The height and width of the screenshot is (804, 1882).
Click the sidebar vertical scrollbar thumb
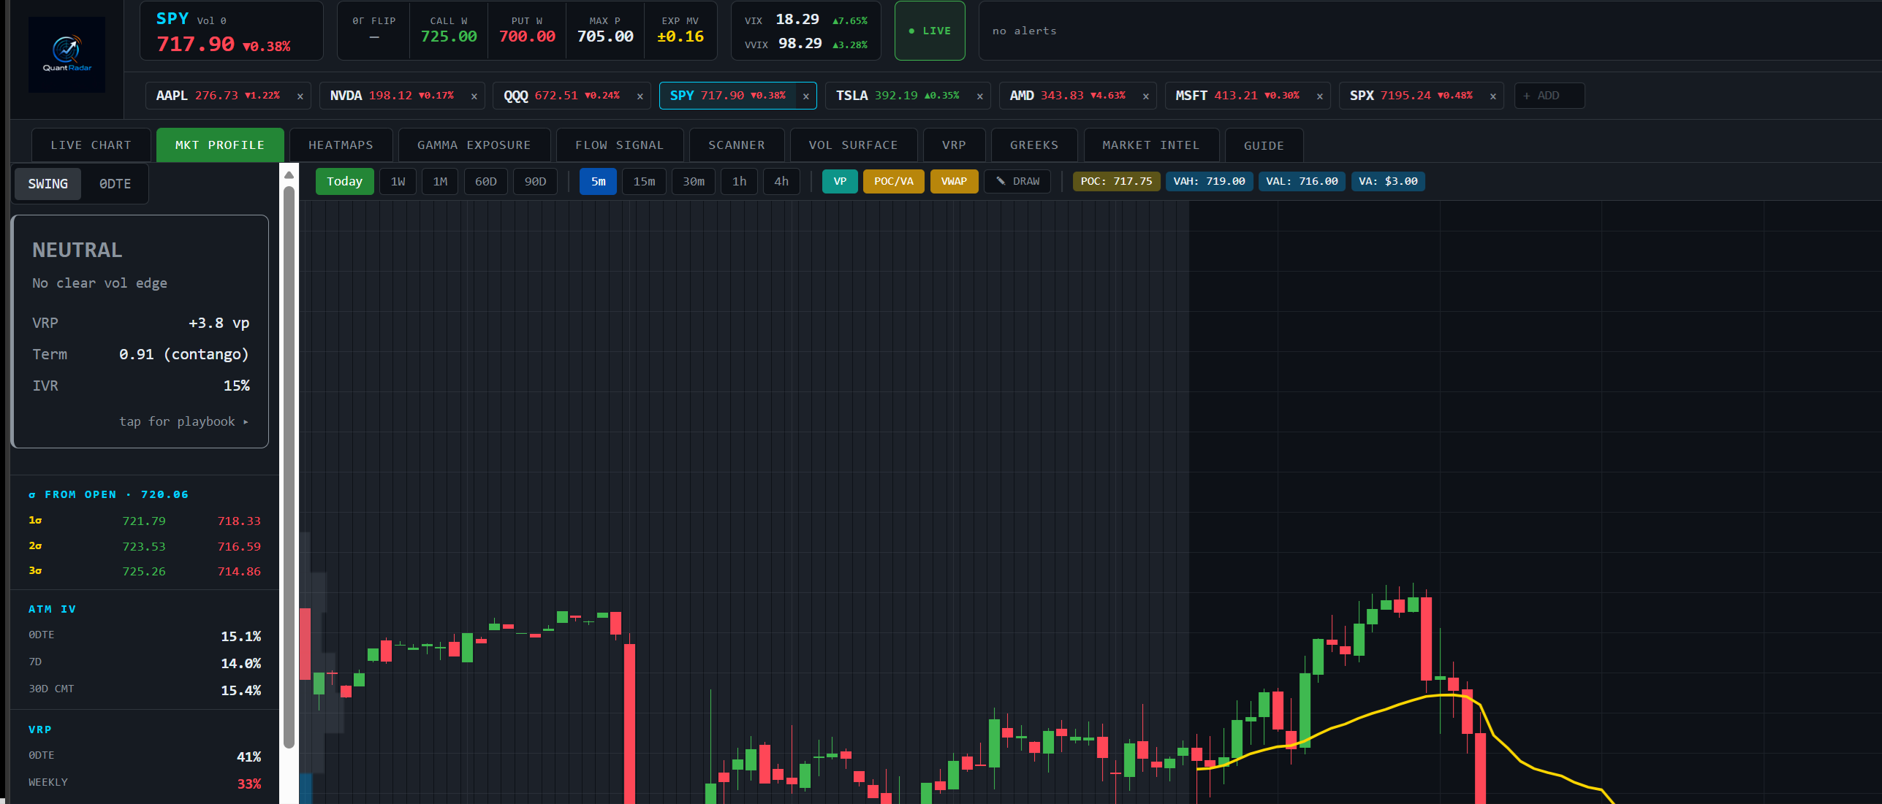point(289,467)
